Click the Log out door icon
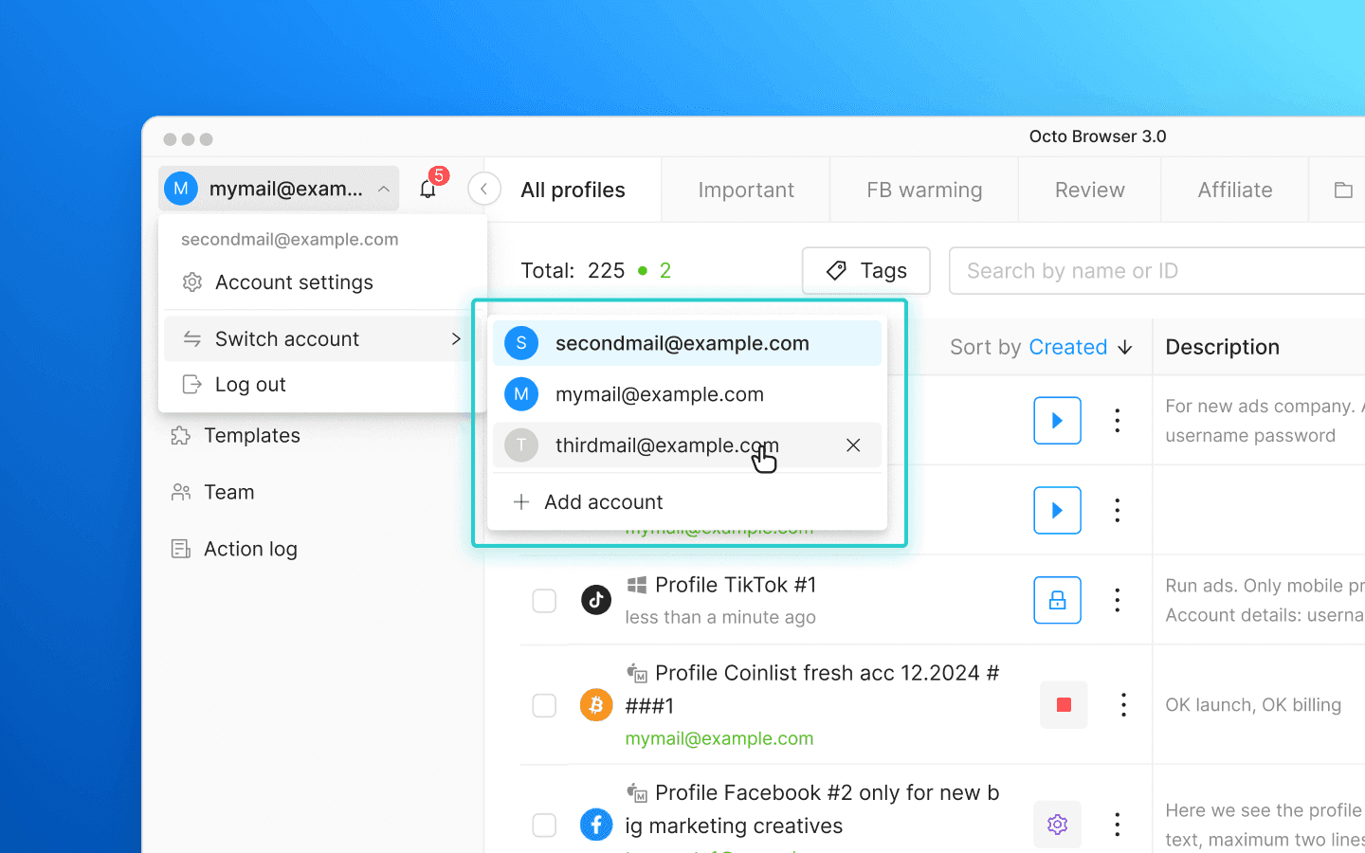The height and width of the screenshot is (853, 1365). tap(192, 384)
